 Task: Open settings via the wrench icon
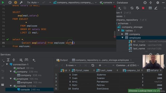tap(21, 2)
